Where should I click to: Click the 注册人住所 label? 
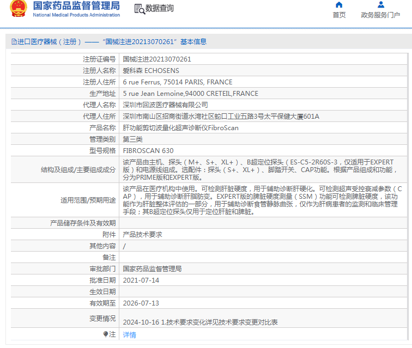point(99,82)
